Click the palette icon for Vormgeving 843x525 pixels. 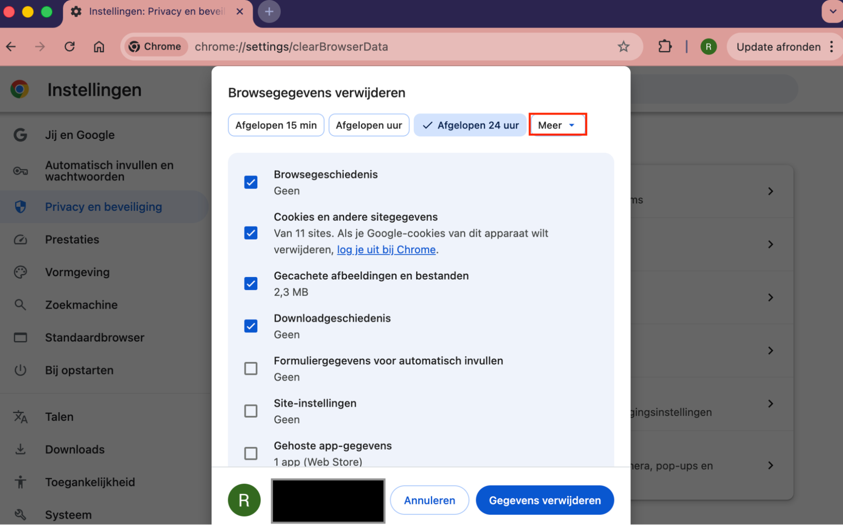[20, 272]
